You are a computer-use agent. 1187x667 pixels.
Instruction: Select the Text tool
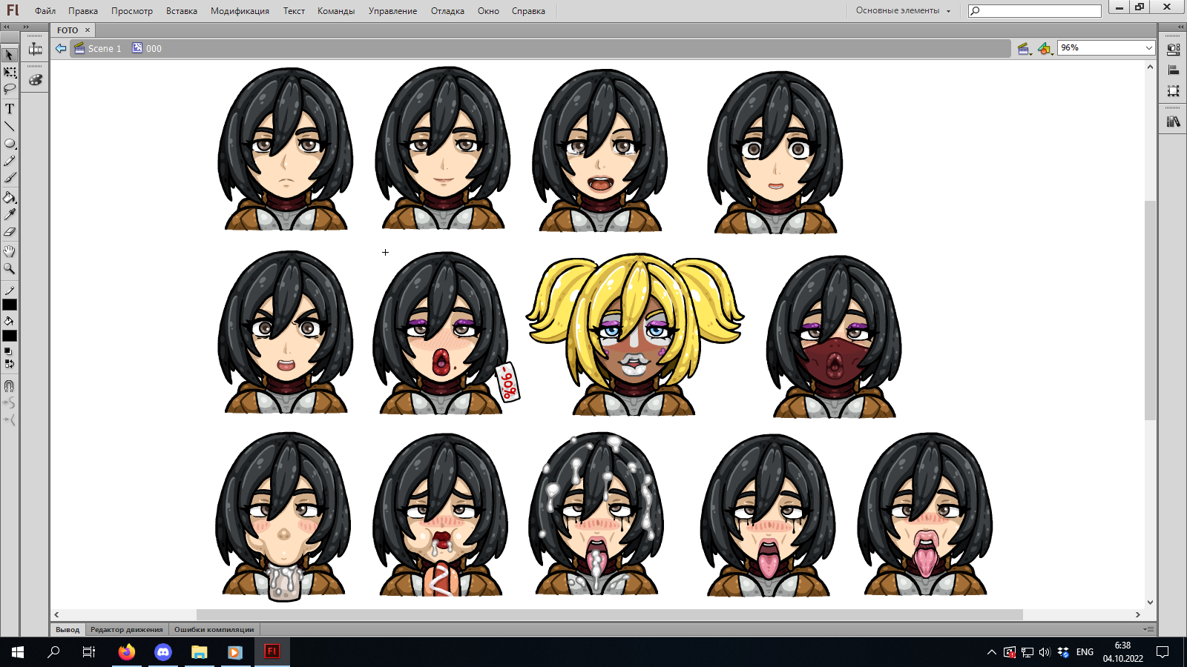pyautogui.click(x=10, y=109)
